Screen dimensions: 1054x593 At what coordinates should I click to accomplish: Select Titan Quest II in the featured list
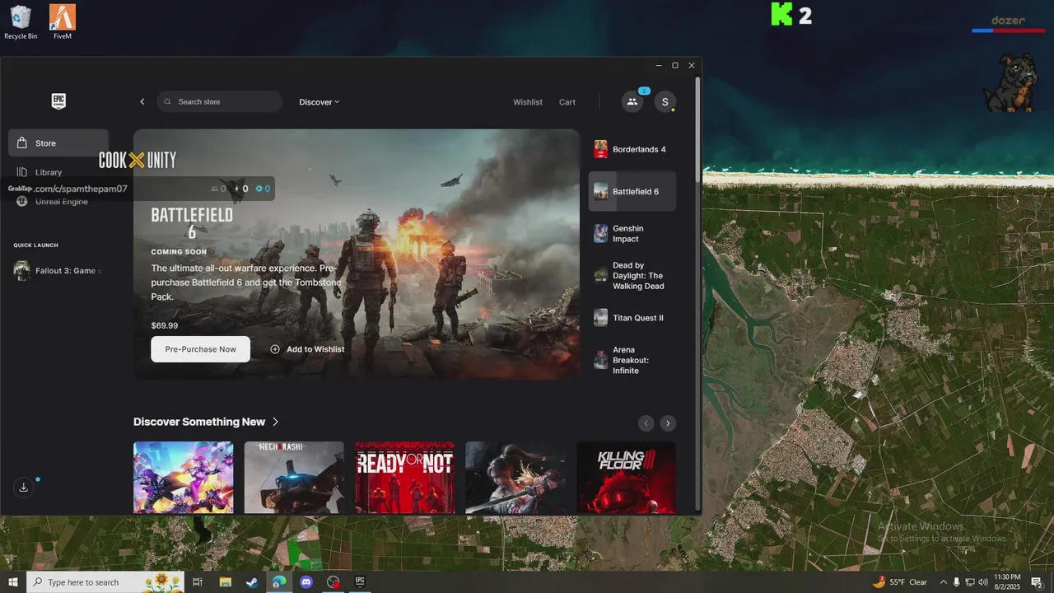(x=632, y=318)
